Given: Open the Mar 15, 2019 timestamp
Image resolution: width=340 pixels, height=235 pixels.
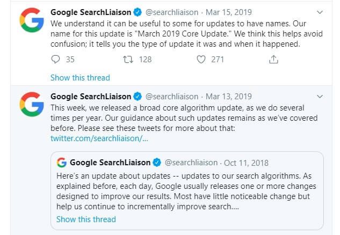Looking at the screenshot, I should [228, 12].
